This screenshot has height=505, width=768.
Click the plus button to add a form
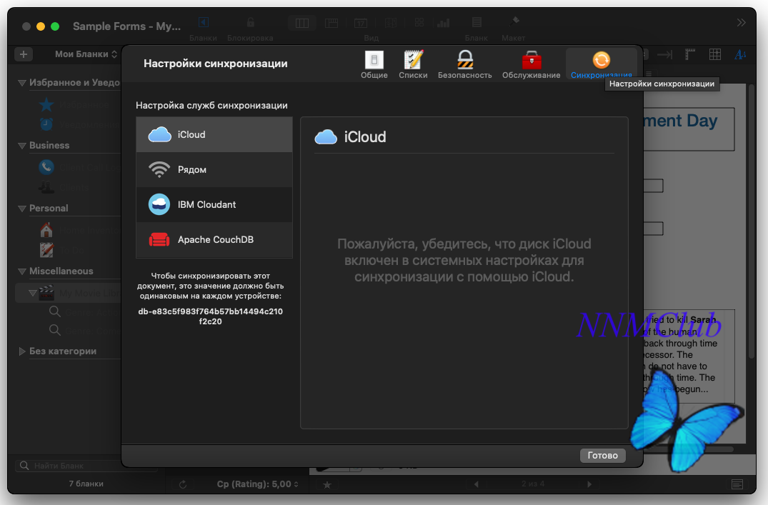tap(24, 54)
